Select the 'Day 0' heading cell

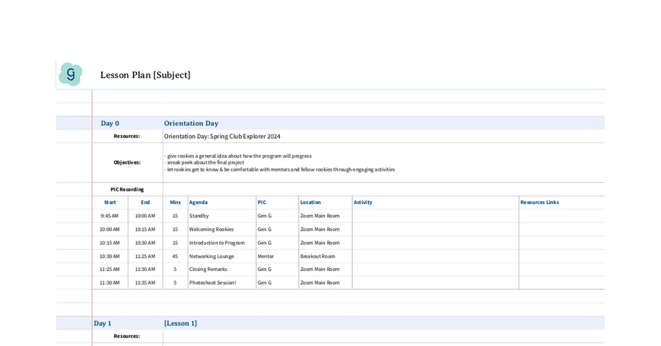[x=110, y=124]
